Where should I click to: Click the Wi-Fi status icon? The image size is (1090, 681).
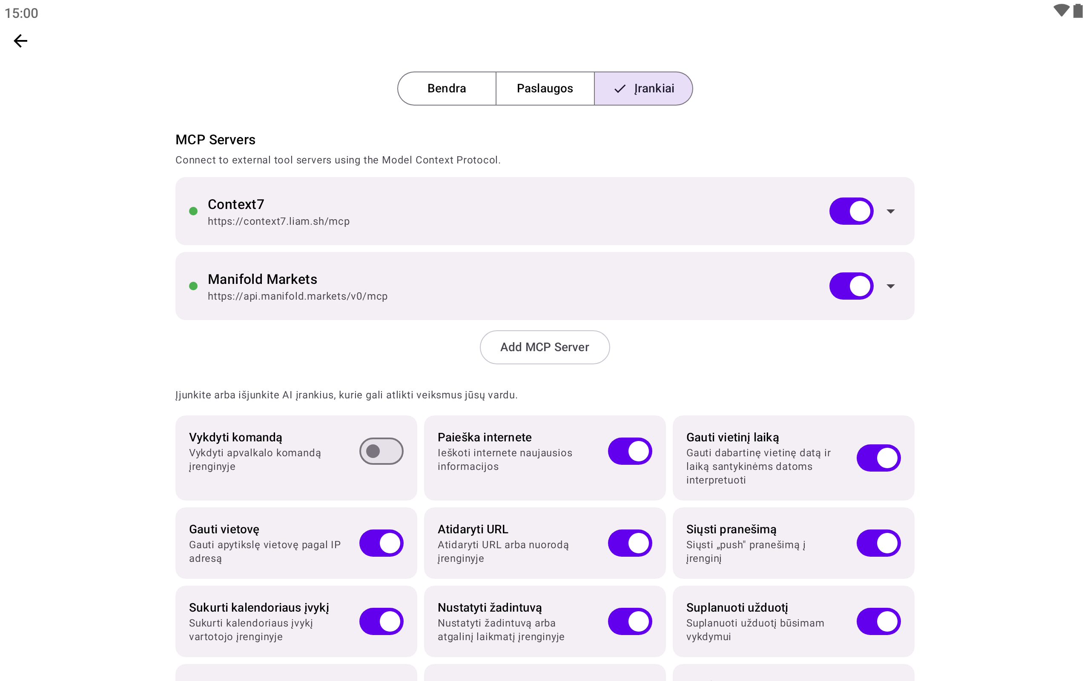1061,11
